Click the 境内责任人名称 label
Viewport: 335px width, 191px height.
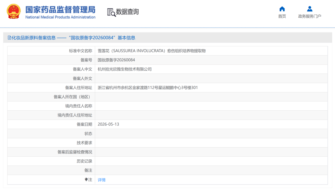pos(78,106)
